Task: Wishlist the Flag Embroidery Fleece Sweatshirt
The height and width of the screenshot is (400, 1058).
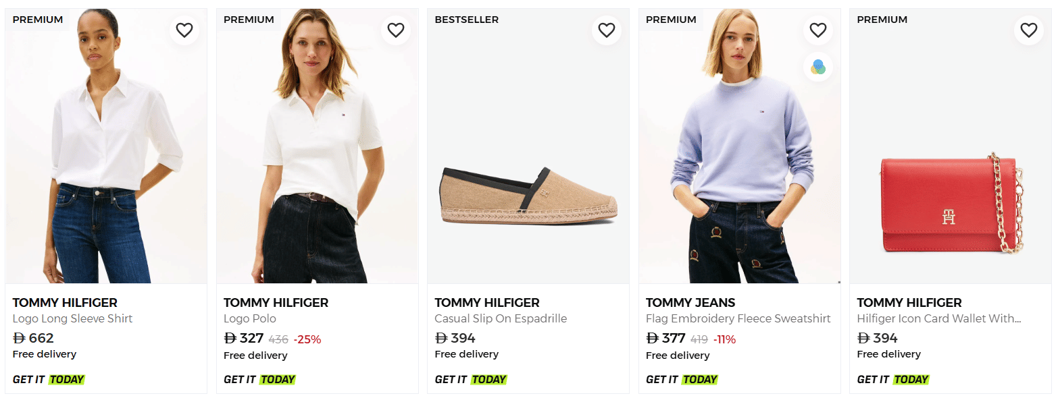Action: (817, 30)
